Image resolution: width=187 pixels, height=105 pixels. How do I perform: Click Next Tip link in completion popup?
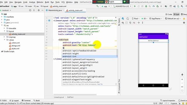click(100, 84)
